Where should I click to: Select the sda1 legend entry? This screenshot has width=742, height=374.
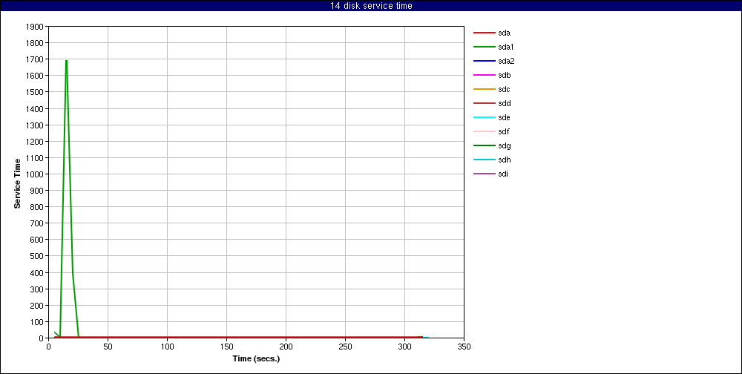pos(493,47)
